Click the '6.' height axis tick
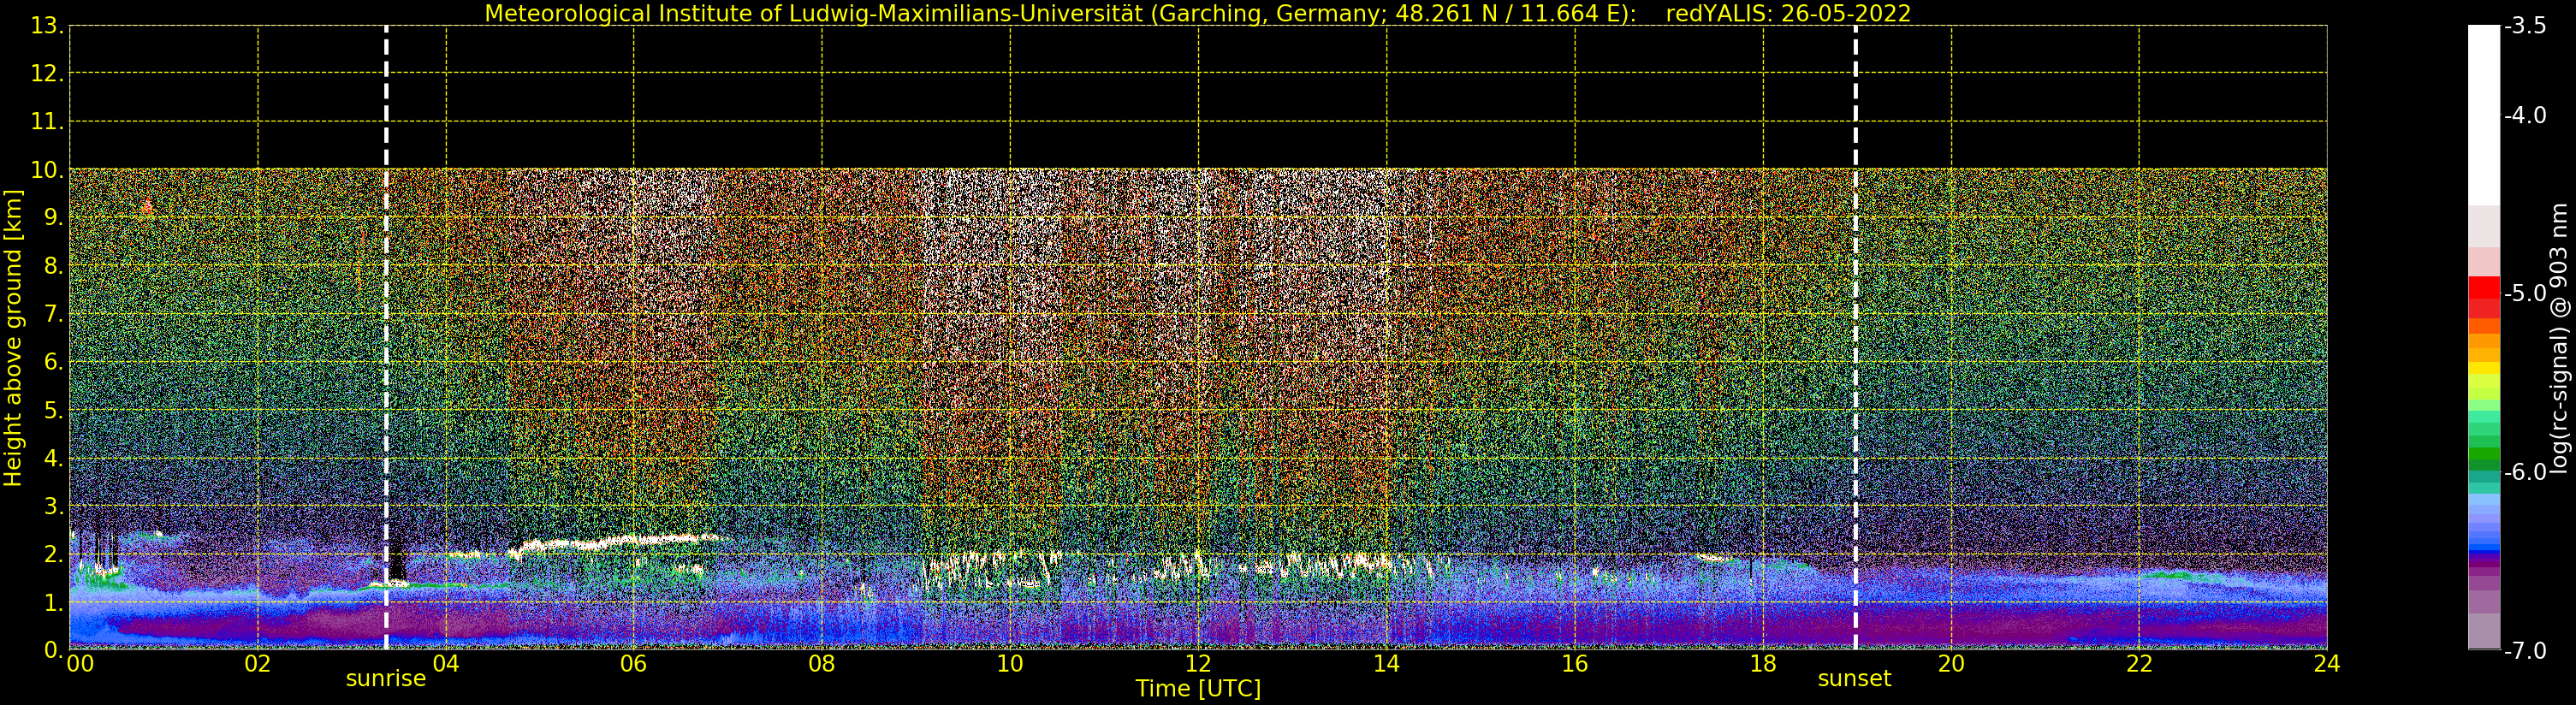The width and height of the screenshot is (2576, 705). [x=54, y=361]
